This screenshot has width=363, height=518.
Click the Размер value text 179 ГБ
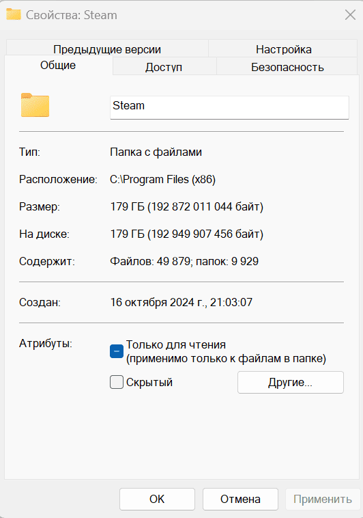tap(128, 207)
